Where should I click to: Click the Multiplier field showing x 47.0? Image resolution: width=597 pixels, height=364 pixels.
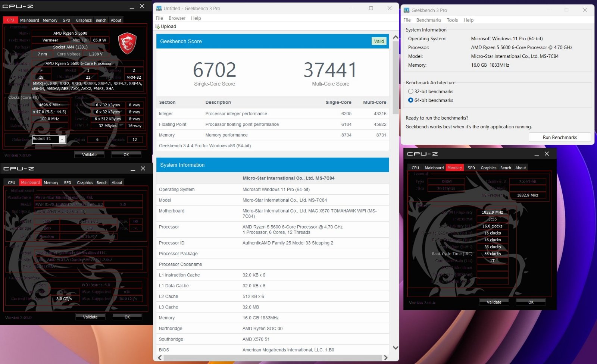click(x=50, y=112)
